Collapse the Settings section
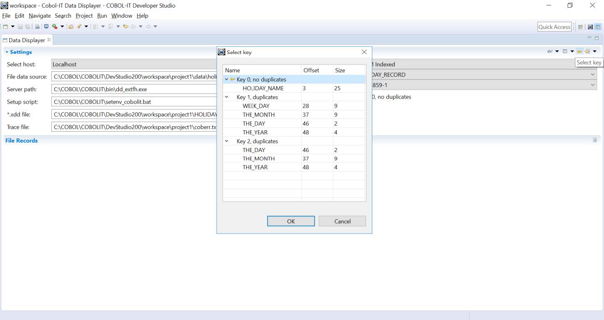 point(7,52)
